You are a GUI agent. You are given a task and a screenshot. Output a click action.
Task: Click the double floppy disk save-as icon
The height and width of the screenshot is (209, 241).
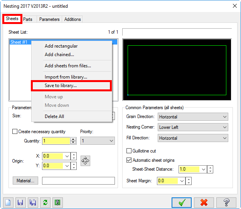coord(33,202)
